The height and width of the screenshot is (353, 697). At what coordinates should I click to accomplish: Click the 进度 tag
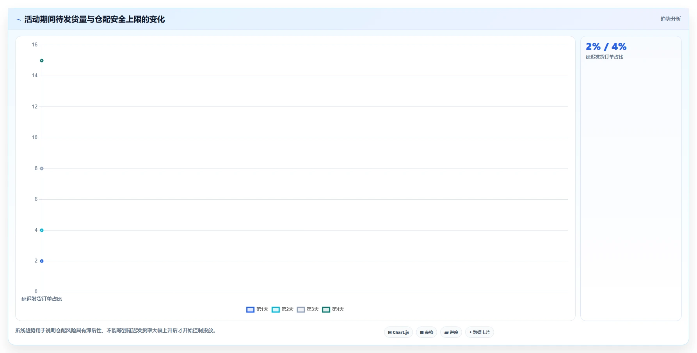click(451, 332)
